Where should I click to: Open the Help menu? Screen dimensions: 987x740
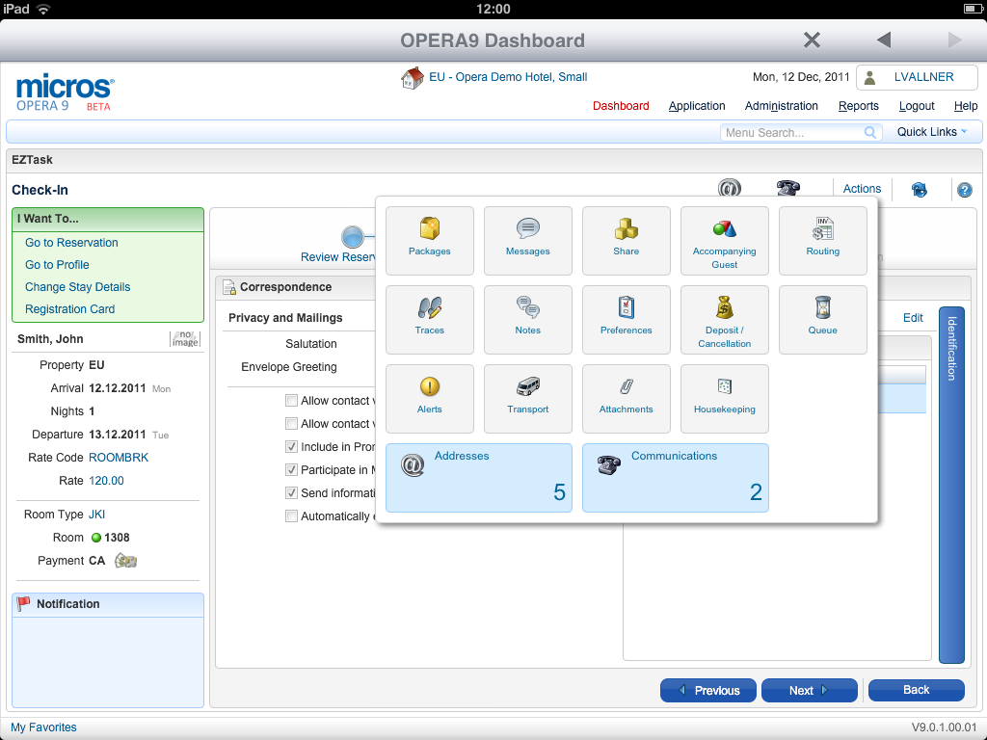tap(966, 106)
